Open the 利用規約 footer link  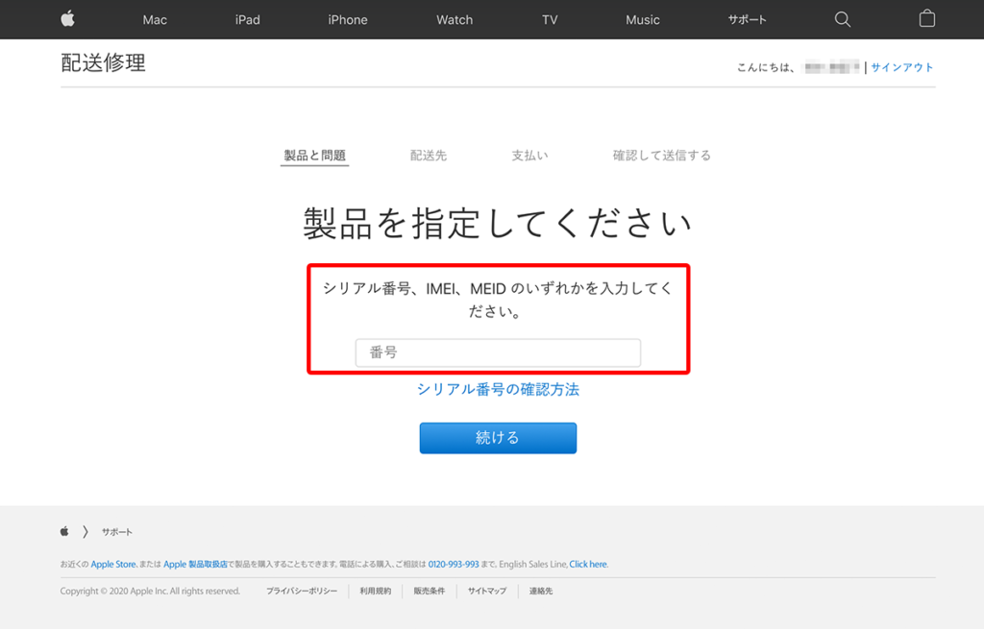[x=376, y=591]
